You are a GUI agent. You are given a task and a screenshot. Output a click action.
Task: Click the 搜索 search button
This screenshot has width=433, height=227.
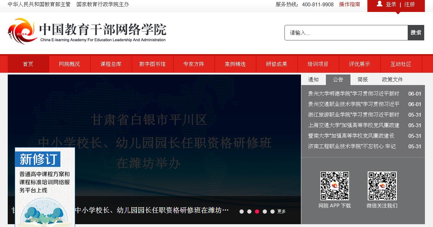416,33
